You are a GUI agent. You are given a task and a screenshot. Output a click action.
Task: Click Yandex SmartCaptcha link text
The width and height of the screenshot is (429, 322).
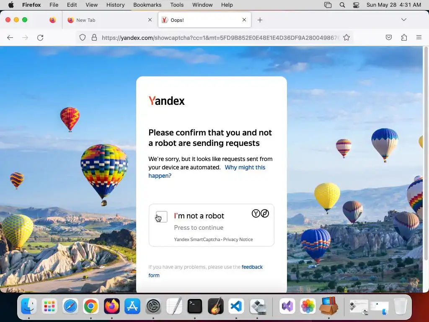point(197,239)
